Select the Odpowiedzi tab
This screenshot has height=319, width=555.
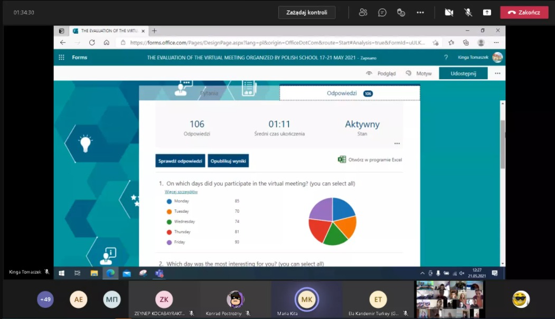coord(349,93)
